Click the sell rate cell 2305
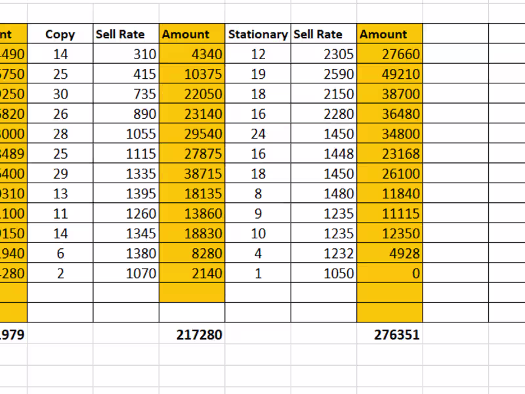The image size is (525, 394). 324,55
